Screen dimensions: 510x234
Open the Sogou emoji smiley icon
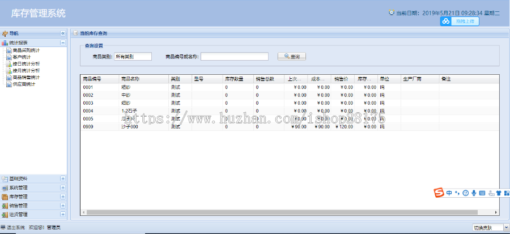(466, 193)
